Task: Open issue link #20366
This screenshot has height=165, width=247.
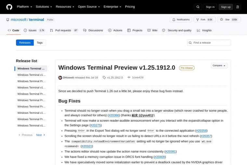Action: [x=114, y=115]
